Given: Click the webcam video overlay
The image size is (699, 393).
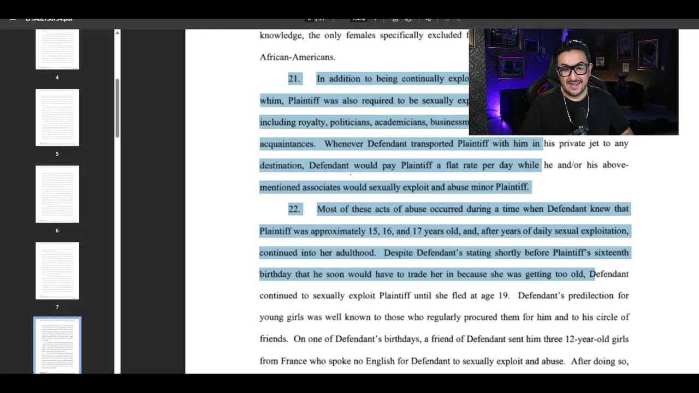Looking at the screenshot, I should pyautogui.click(x=573, y=82).
